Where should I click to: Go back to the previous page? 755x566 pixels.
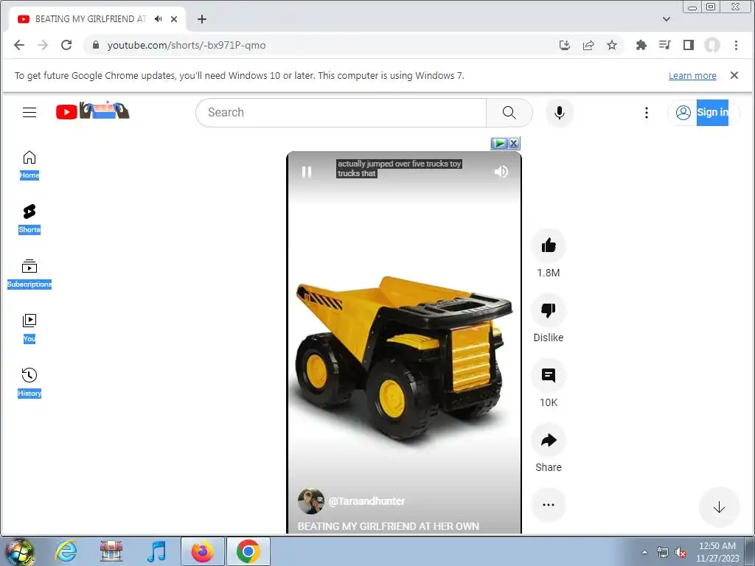point(18,45)
